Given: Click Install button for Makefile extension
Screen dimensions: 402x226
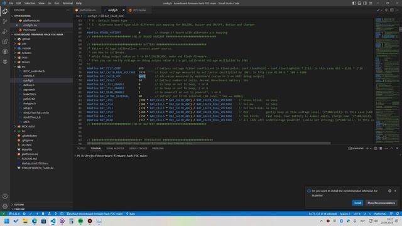Looking at the screenshot, I should coord(357,203).
